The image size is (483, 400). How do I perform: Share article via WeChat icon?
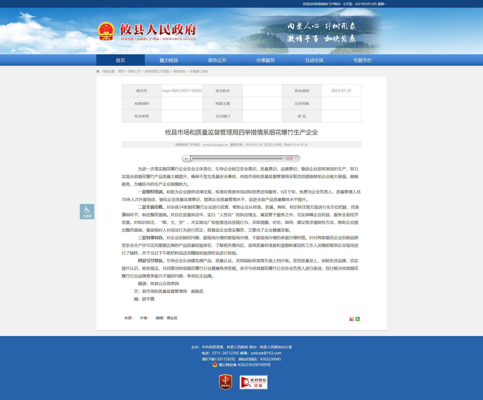click(x=358, y=319)
